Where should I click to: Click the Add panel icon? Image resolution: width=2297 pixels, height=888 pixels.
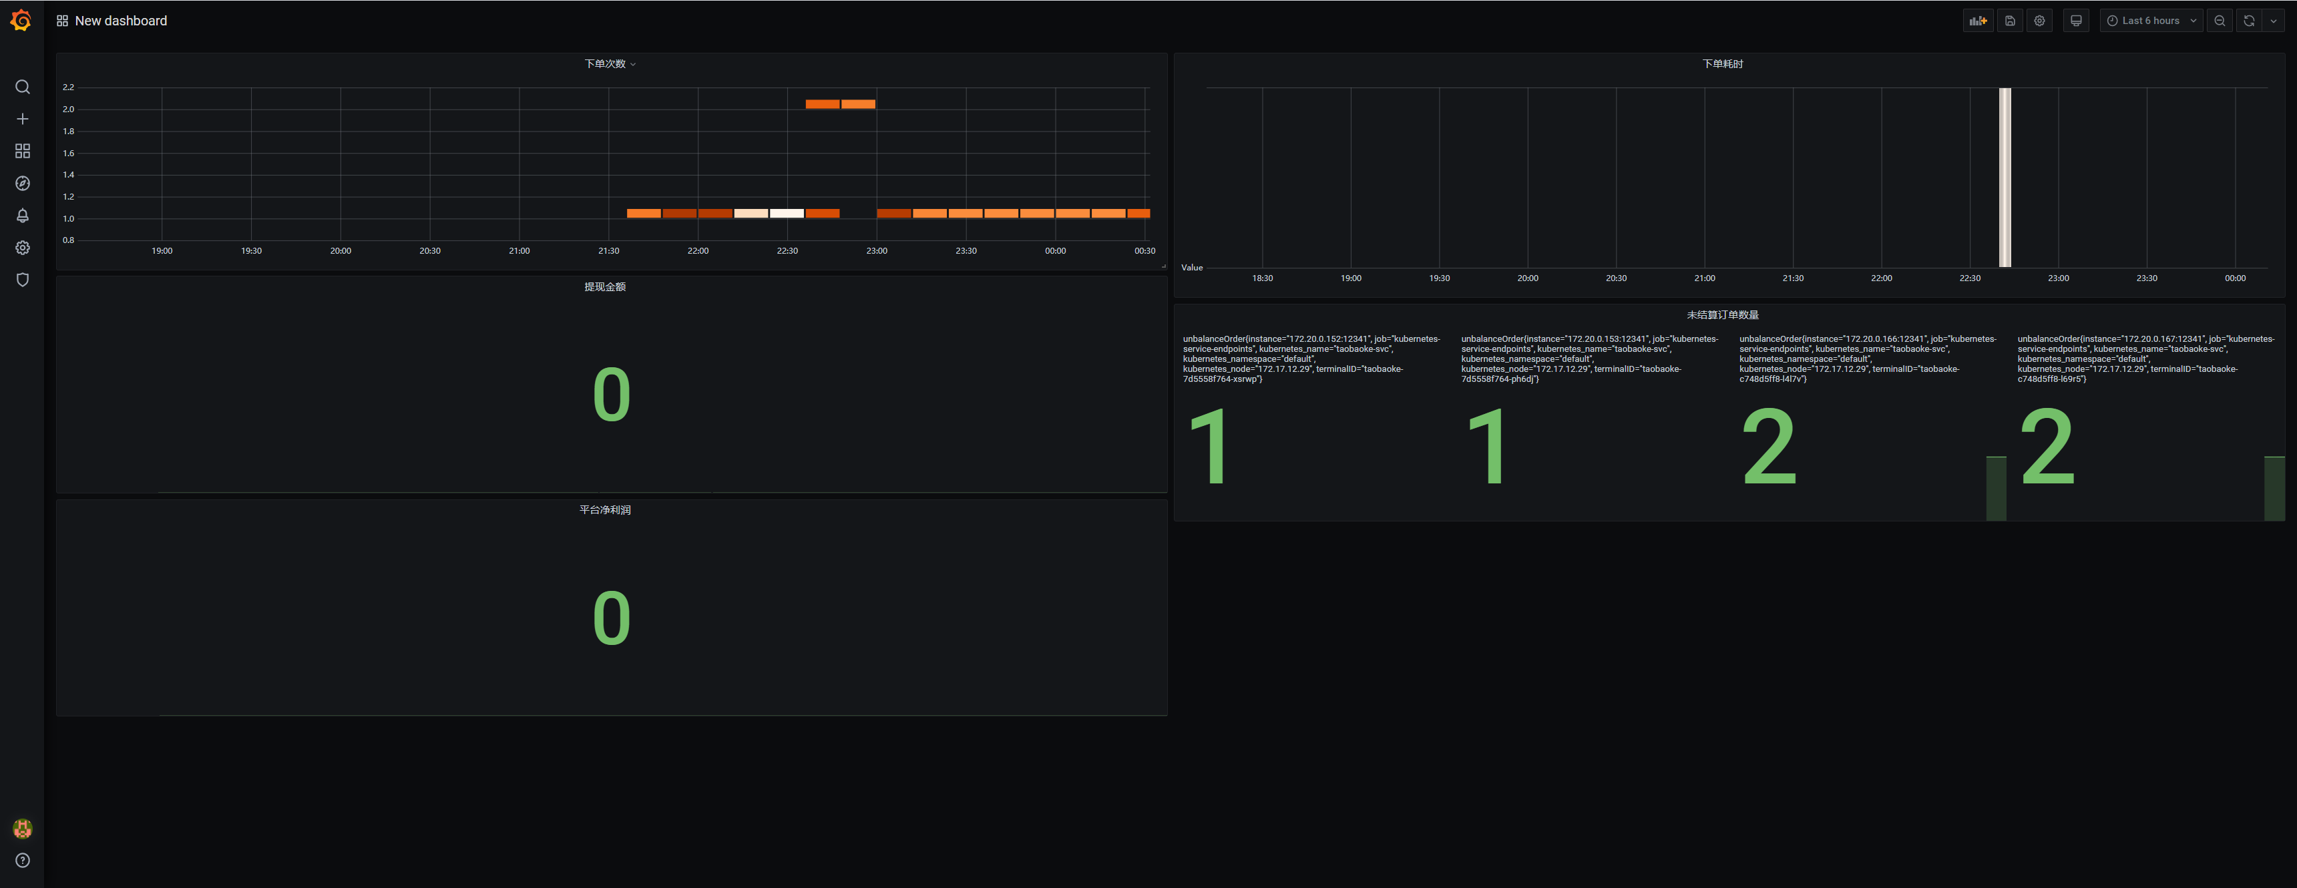[x=1978, y=21]
